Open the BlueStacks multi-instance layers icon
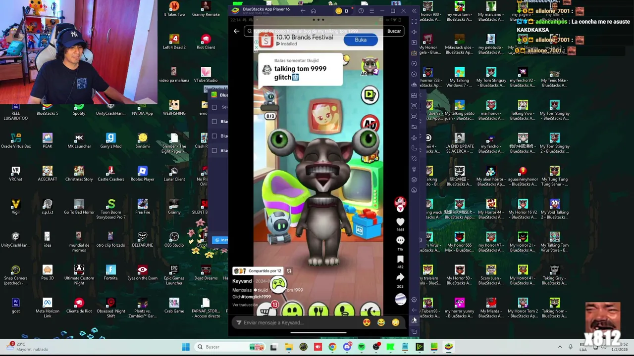 [x=414, y=179]
